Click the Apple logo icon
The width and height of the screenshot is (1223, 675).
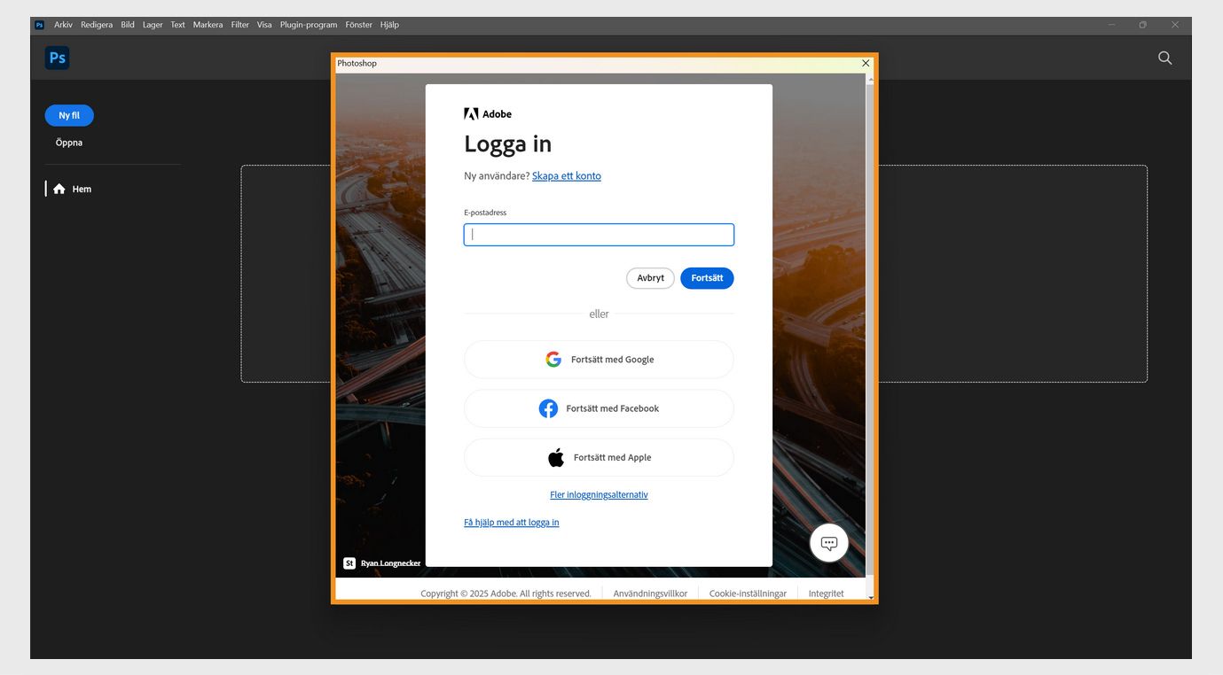pos(556,457)
